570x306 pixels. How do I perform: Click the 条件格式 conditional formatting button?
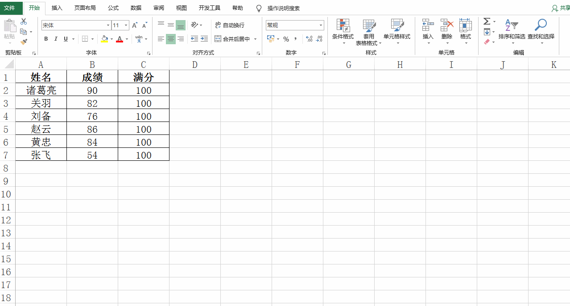[x=343, y=31]
